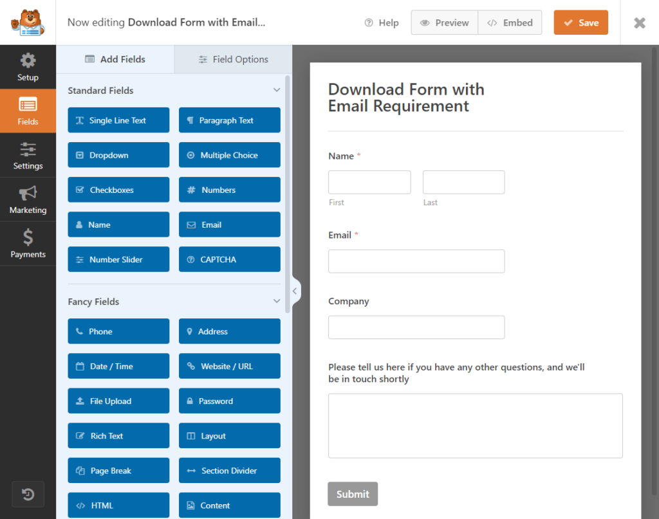Collapse the fields panel with side arrow
Viewport: 659px width, 519px height.
point(295,291)
